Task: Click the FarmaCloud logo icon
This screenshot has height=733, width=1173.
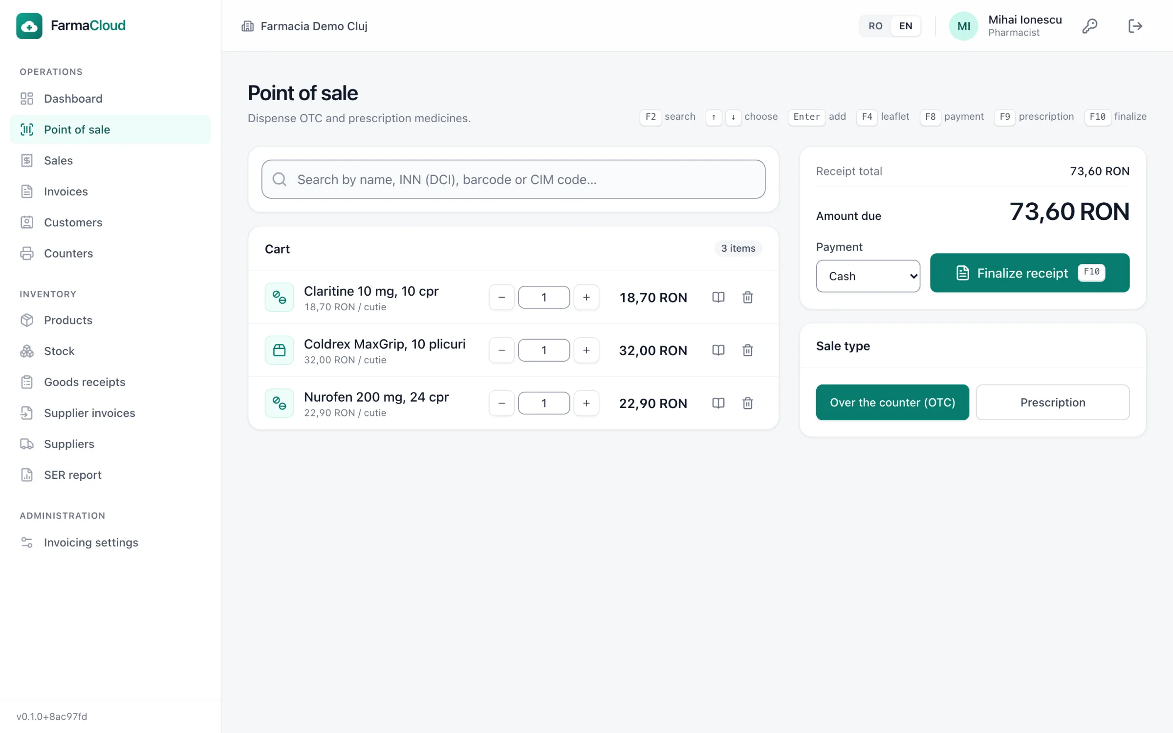Action: pyautogui.click(x=29, y=25)
